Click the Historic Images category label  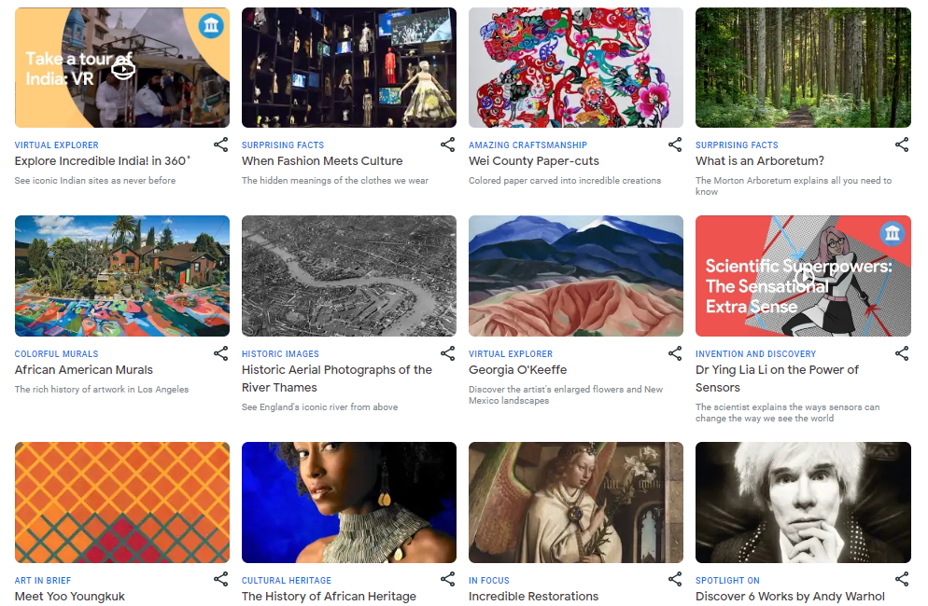(x=280, y=353)
